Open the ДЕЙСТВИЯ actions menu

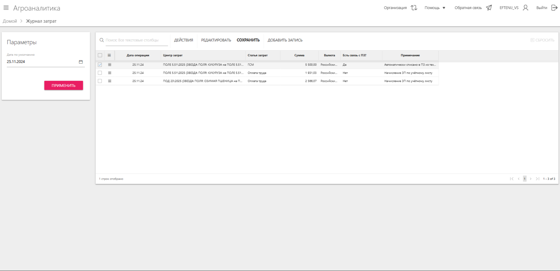(x=184, y=40)
